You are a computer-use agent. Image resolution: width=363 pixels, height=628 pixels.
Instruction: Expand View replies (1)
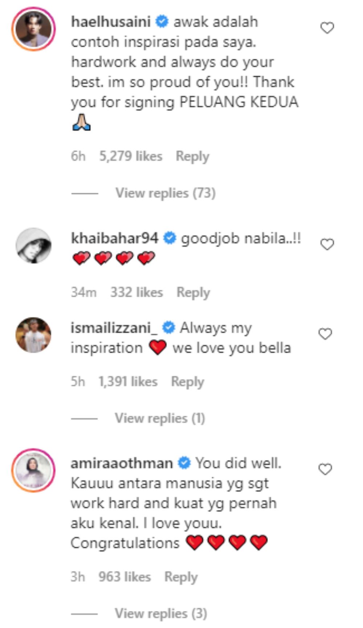[x=160, y=418]
